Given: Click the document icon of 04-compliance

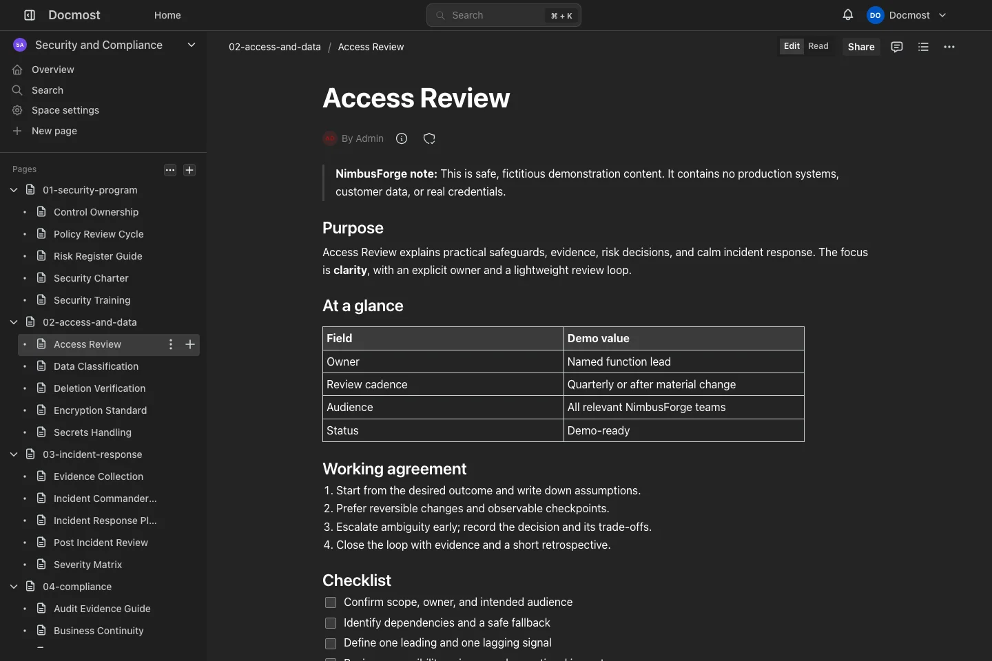Looking at the screenshot, I should click(x=30, y=586).
